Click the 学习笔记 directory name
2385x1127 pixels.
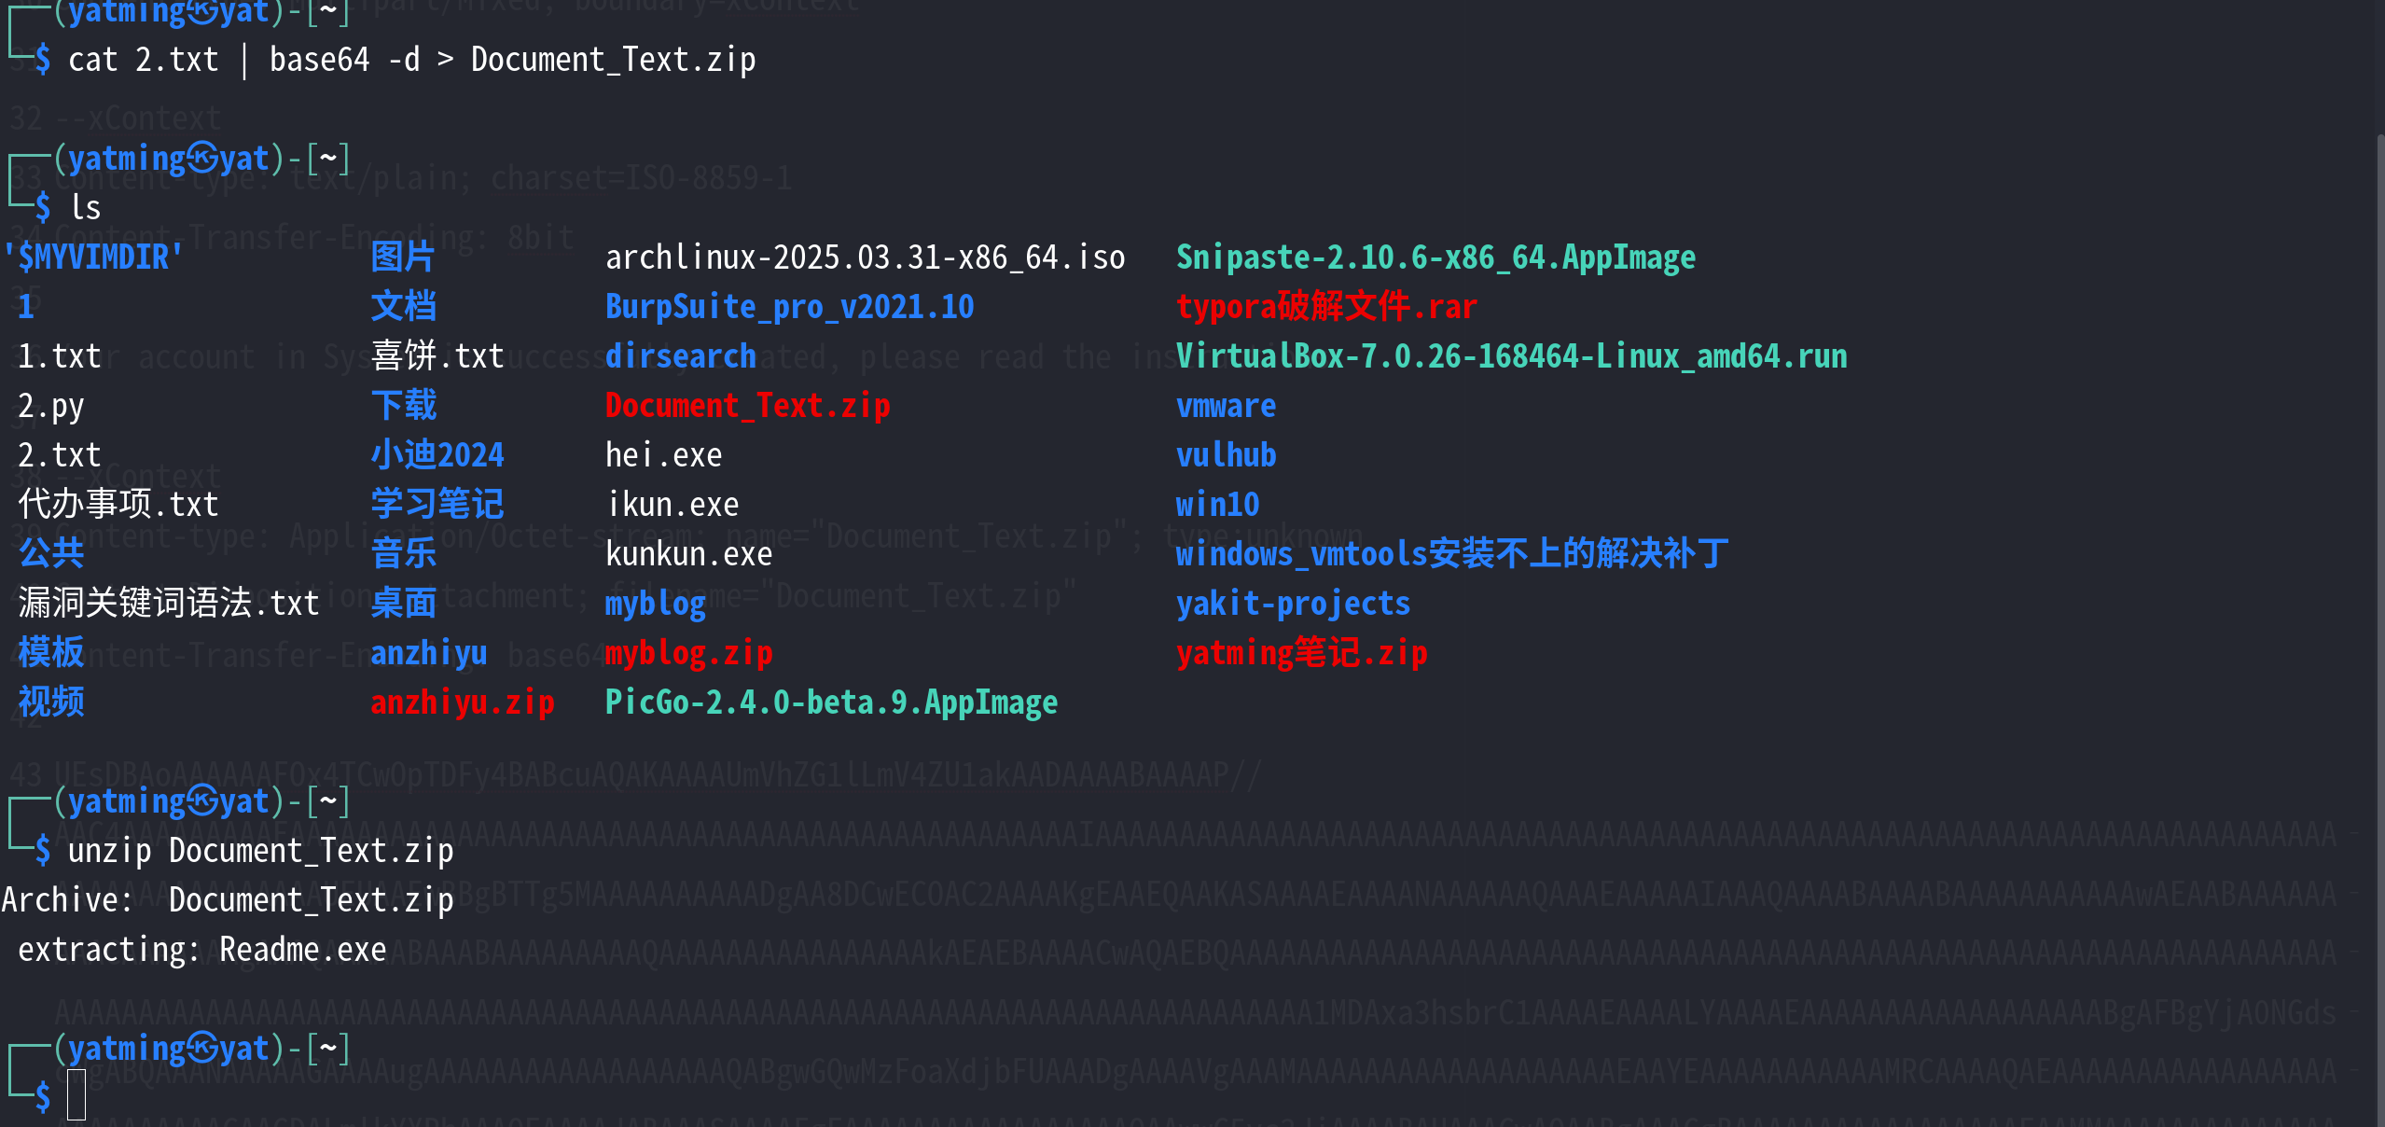[x=437, y=505]
